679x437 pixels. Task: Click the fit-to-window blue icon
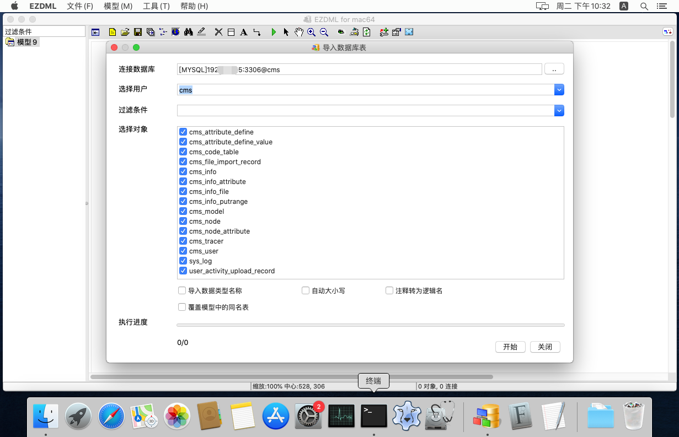[409, 32]
